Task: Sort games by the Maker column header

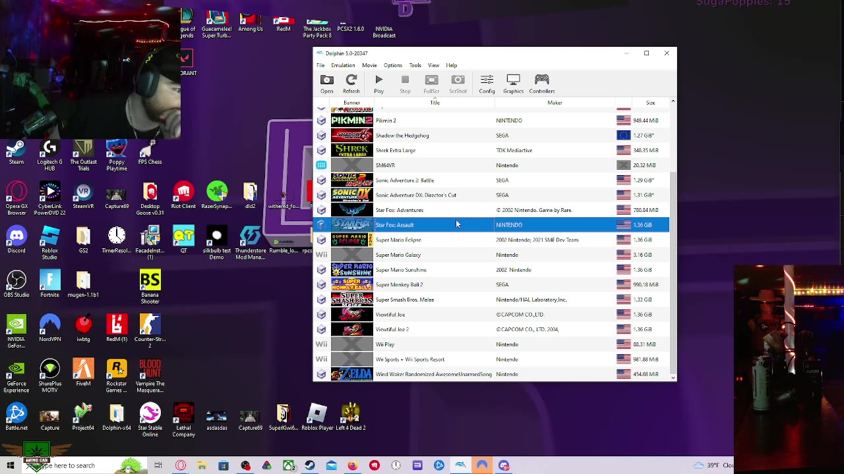Action: [555, 103]
